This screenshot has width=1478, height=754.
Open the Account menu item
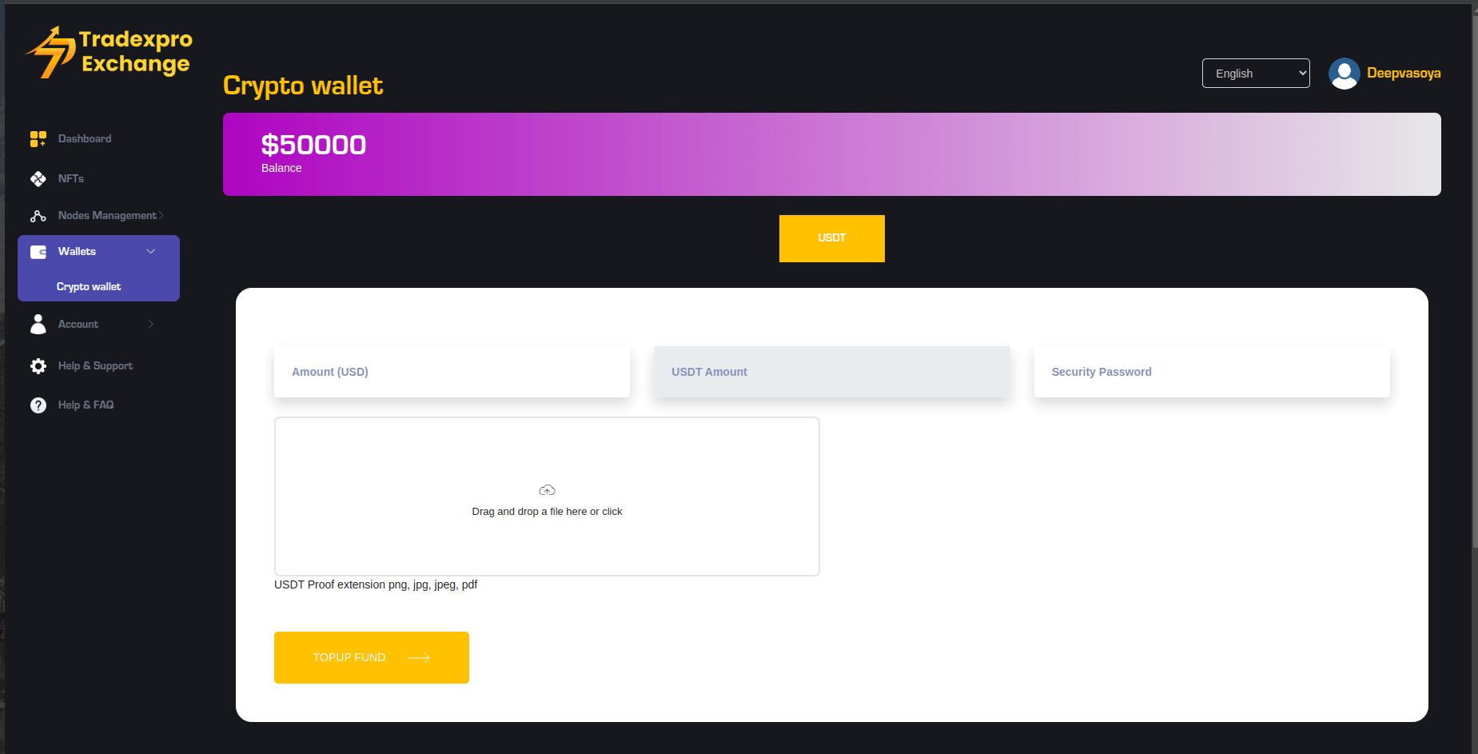78,325
